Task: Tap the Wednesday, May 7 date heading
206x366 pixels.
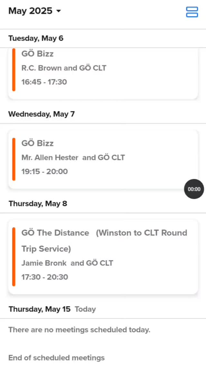Action: tap(42, 114)
